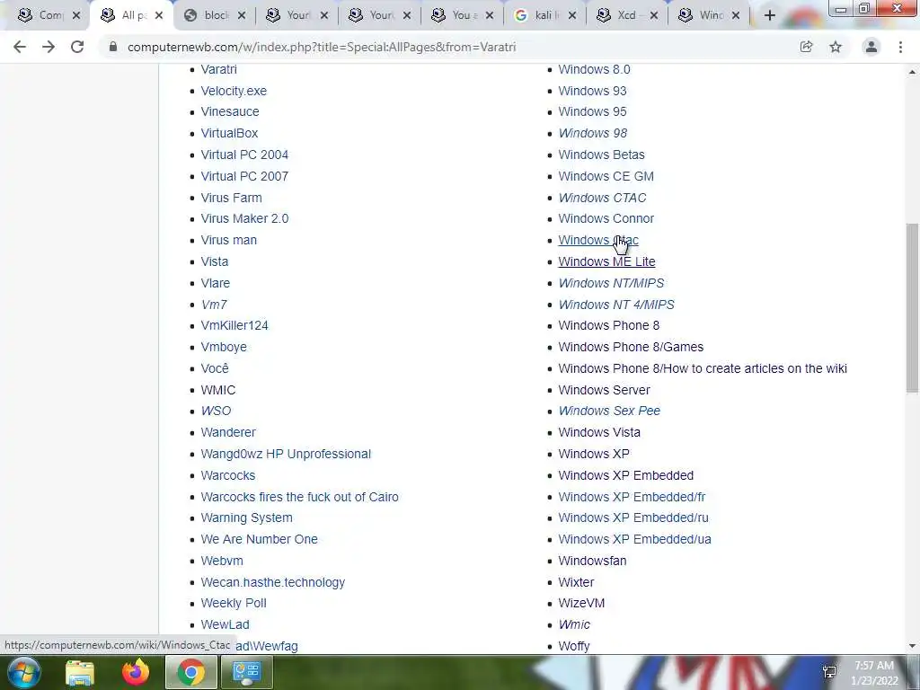The width and height of the screenshot is (920, 690).
Task: Open the Weekly Poll link
Action: [234, 603]
